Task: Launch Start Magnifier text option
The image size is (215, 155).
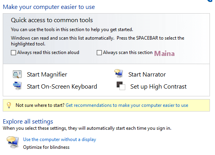Action: tap(47, 75)
